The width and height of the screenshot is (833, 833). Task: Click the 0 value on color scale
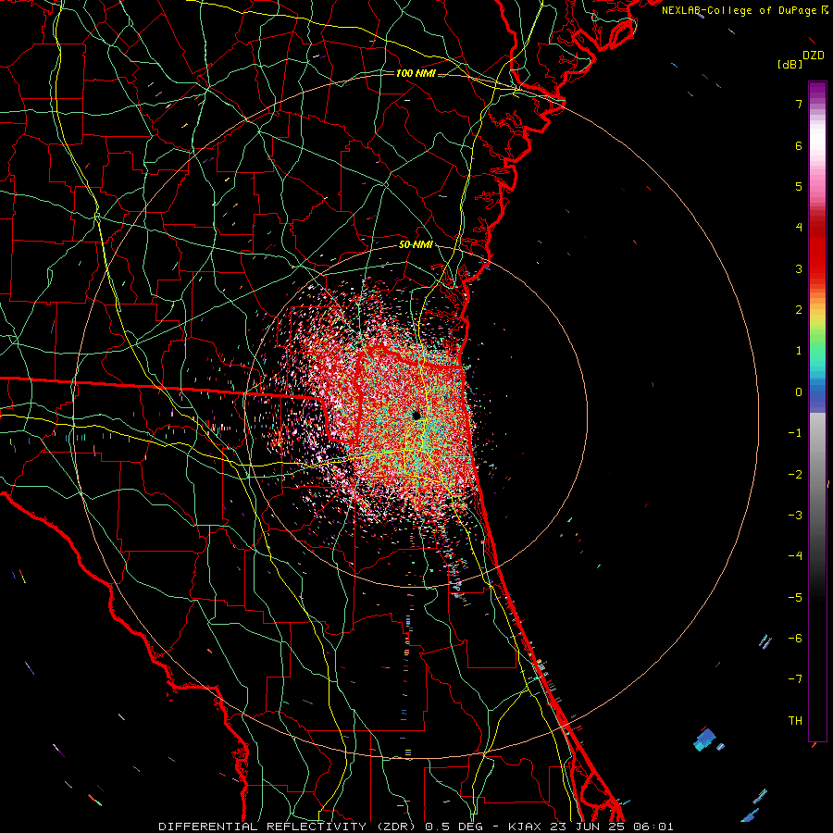[799, 392]
